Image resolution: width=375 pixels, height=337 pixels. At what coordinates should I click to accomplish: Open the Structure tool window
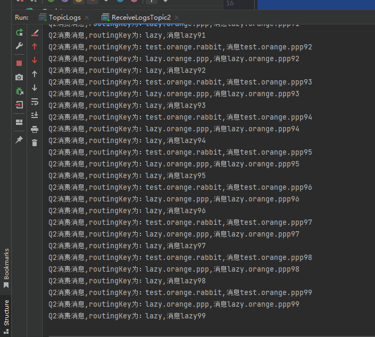[x=6, y=316]
